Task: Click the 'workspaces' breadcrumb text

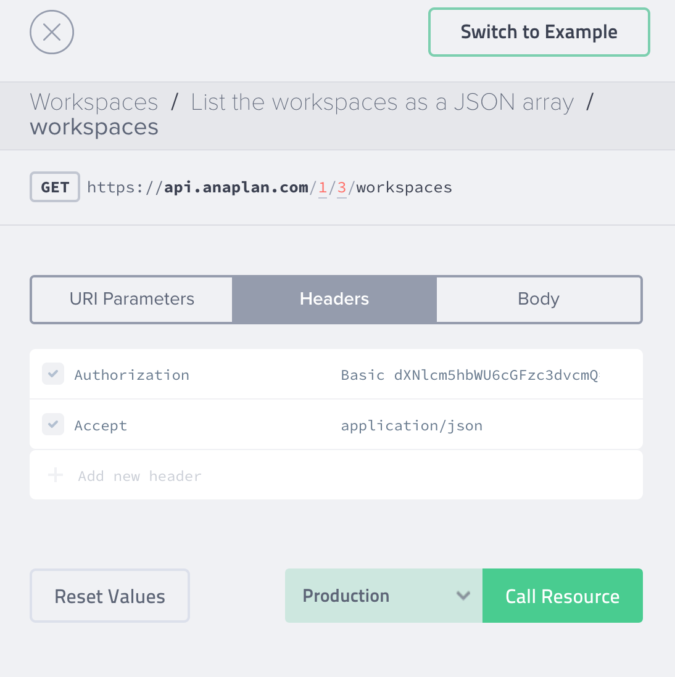Action: click(x=94, y=128)
